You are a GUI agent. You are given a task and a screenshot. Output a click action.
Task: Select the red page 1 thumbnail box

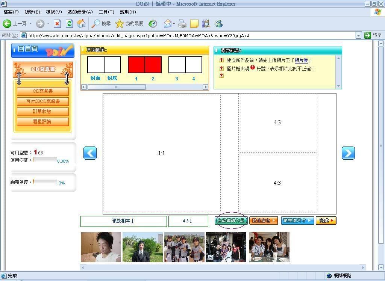coord(136,65)
